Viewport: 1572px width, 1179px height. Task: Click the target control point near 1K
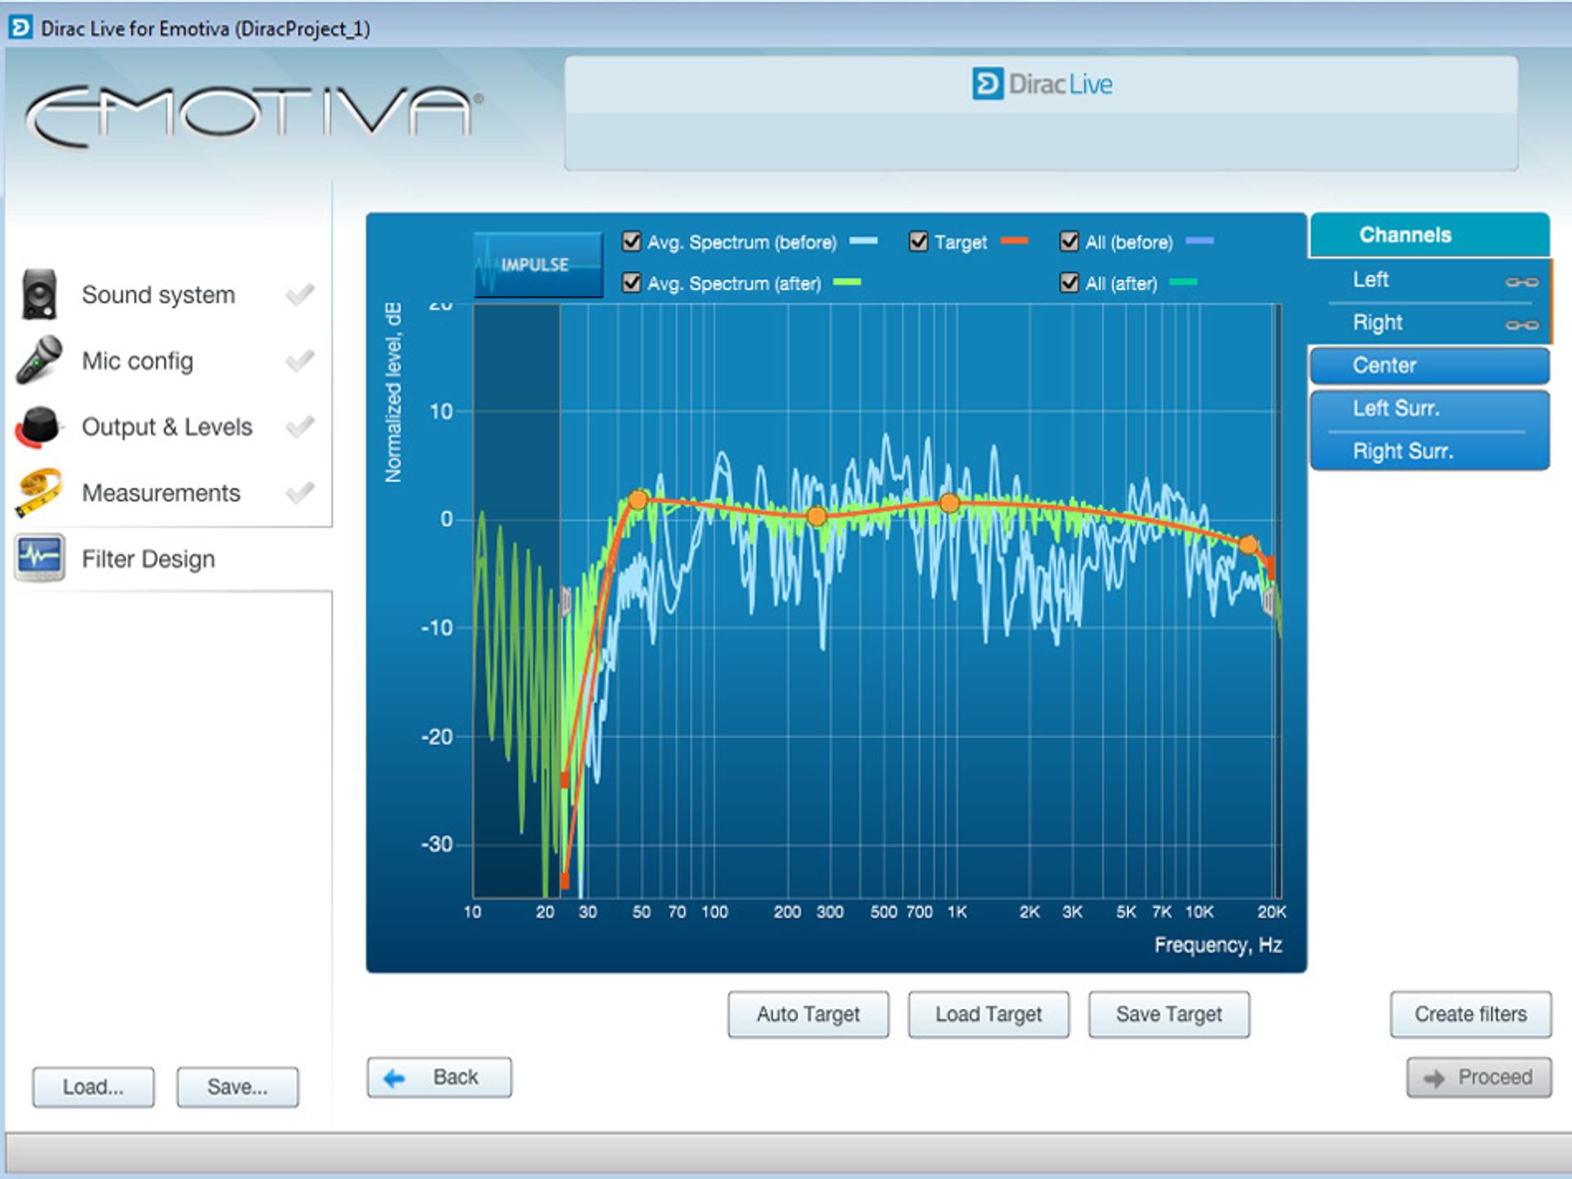(949, 503)
